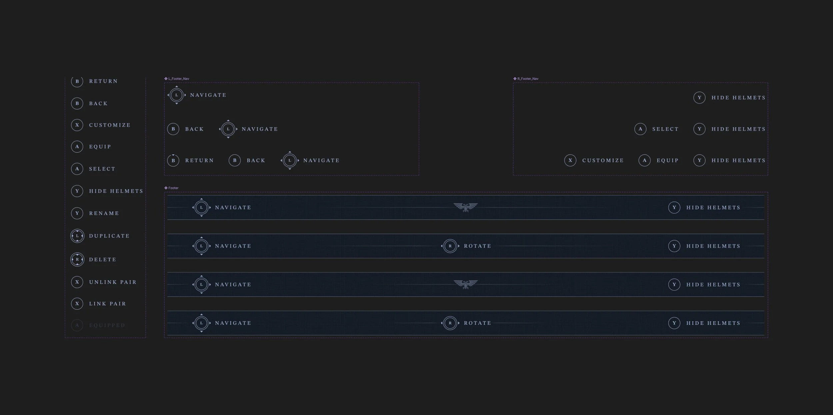Select the R_Footer_Nav component label

(528, 79)
